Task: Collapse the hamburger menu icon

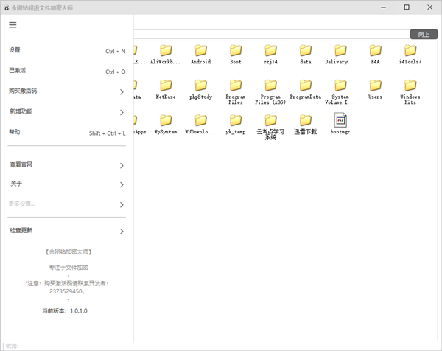Action: [13, 24]
